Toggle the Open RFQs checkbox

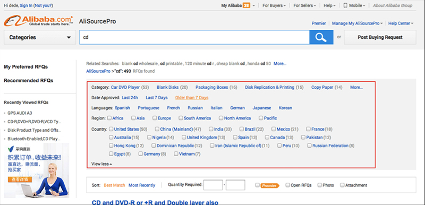tap(287, 185)
